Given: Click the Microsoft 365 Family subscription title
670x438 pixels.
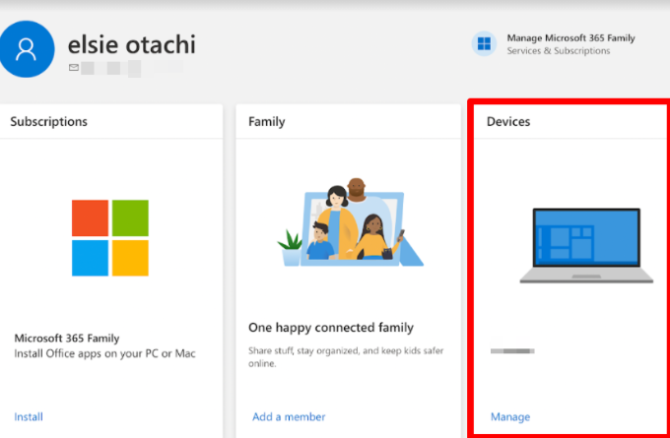Looking at the screenshot, I should (x=65, y=337).
